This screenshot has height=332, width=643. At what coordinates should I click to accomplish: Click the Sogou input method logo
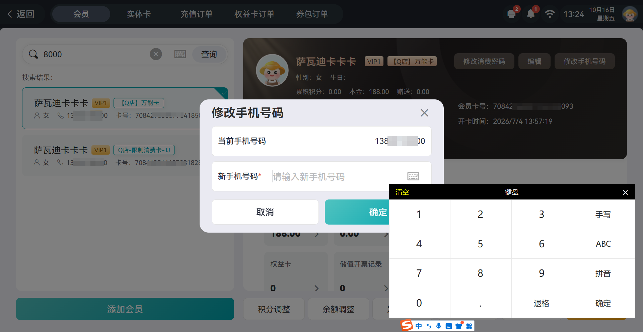point(407,325)
